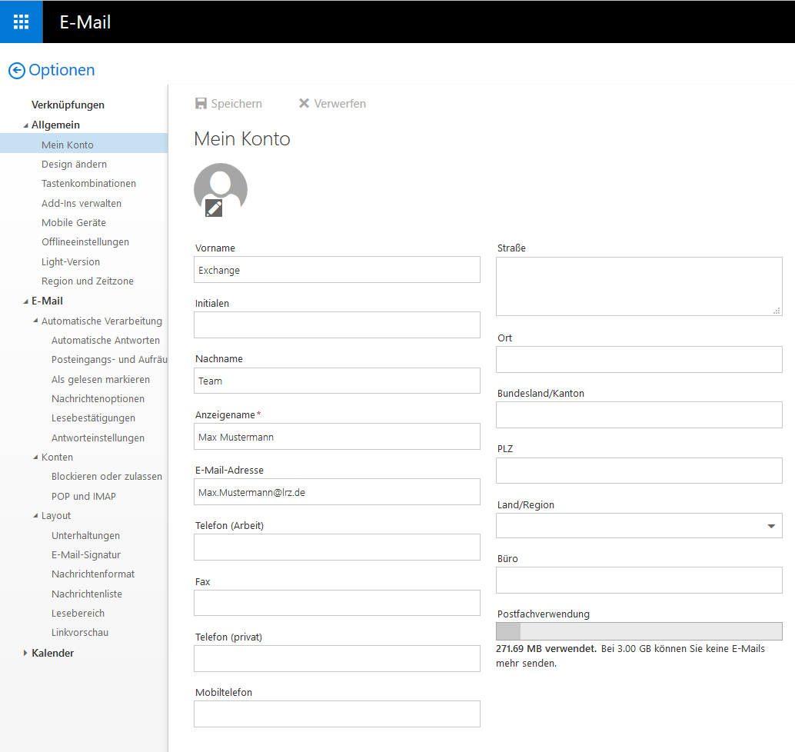Click into the Vorname text field
This screenshot has width=795, height=752.
pos(337,270)
